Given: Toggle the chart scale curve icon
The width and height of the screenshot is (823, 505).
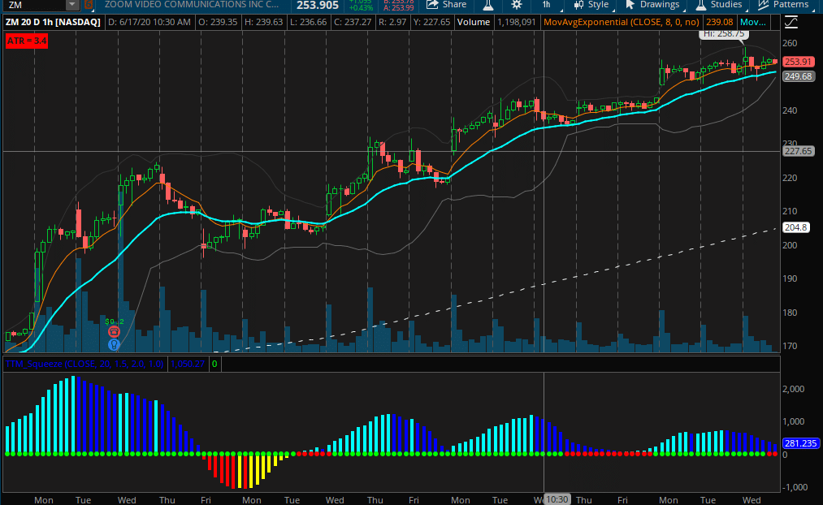Looking at the screenshot, I should point(791,22).
